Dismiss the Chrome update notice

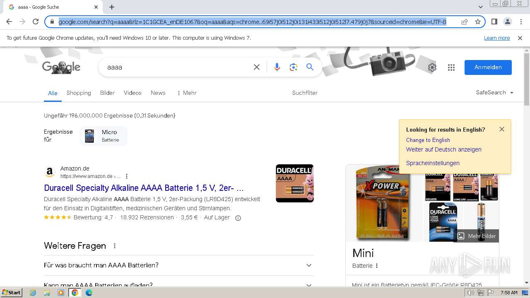(520, 38)
